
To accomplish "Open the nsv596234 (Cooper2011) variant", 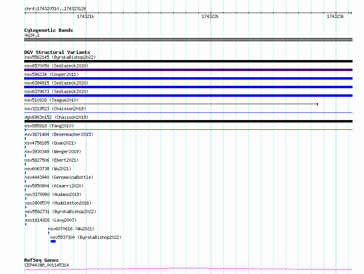I will coord(52,74).
